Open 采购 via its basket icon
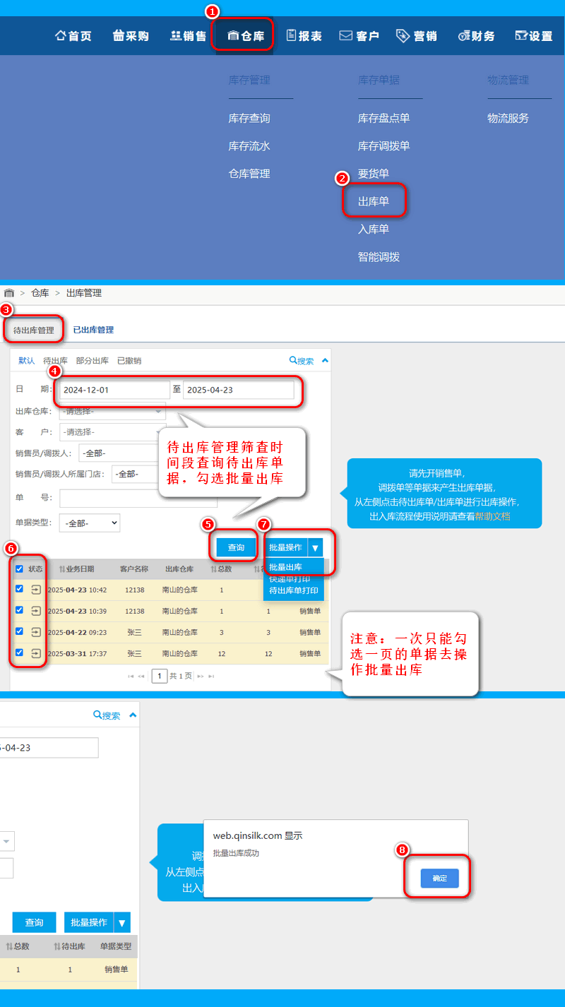This screenshot has height=1007, width=565. click(x=119, y=36)
